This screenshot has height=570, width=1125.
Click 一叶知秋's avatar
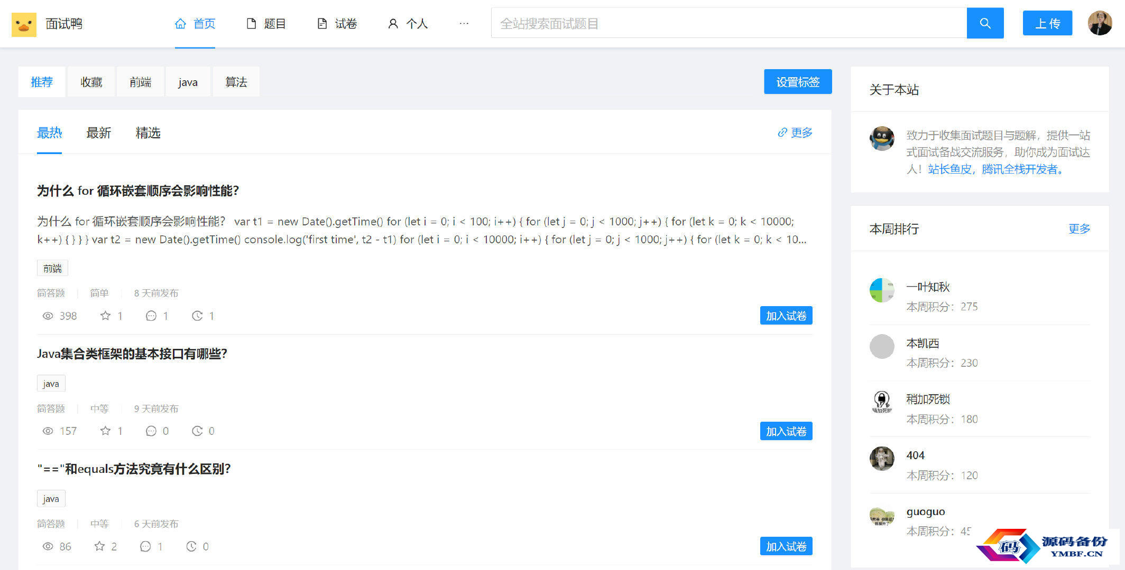click(x=882, y=290)
